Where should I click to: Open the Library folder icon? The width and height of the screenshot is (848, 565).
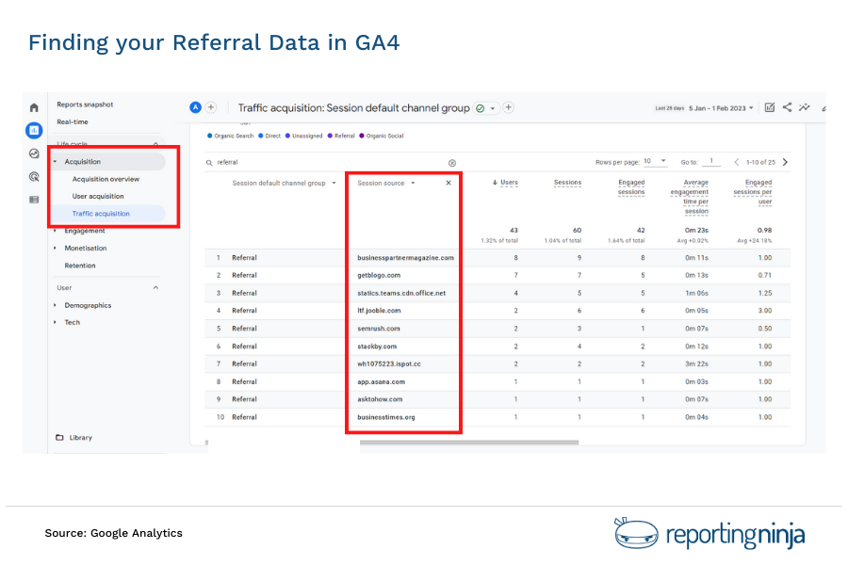[x=59, y=437]
